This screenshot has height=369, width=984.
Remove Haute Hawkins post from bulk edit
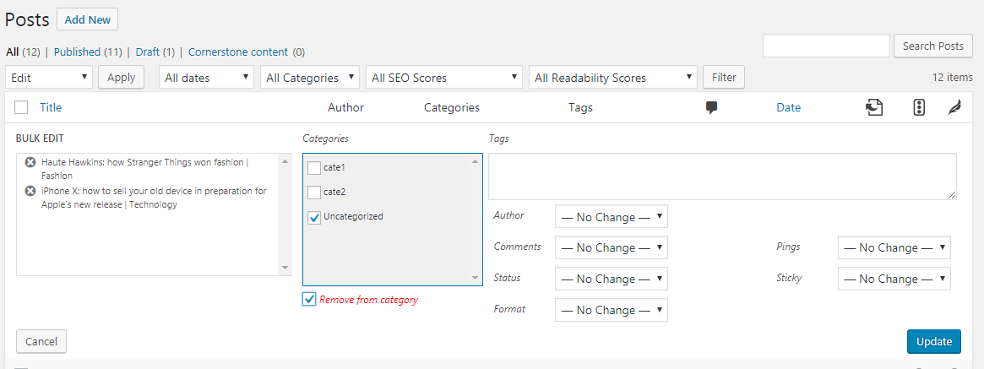pos(30,162)
